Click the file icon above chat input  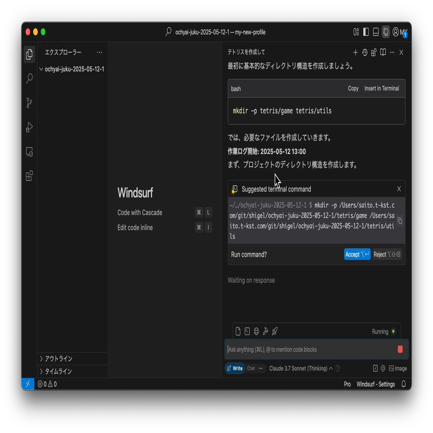click(x=238, y=331)
